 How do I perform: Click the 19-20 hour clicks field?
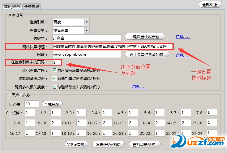pyautogui.click(x=107, y=133)
